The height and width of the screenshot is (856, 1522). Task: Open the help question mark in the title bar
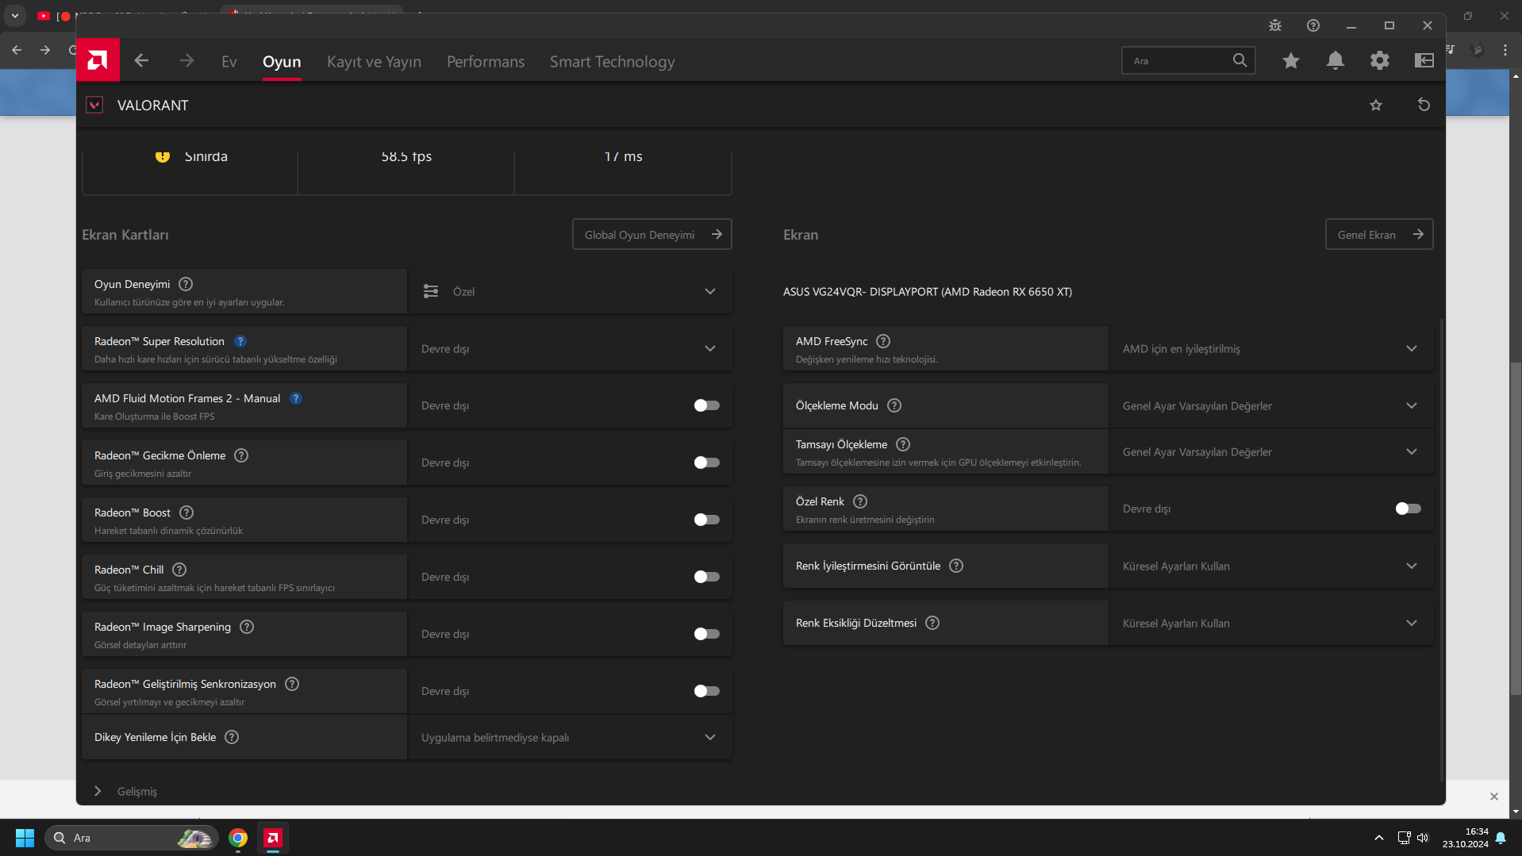[x=1313, y=25]
